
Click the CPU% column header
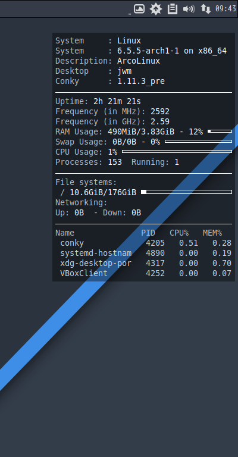click(179, 233)
